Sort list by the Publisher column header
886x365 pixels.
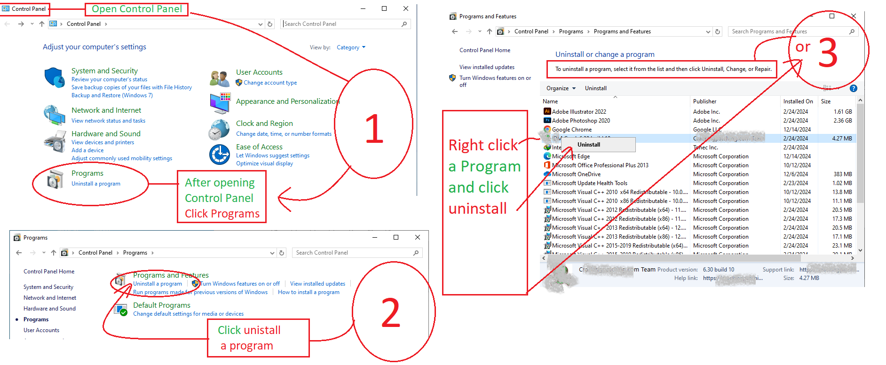click(735, 101)
